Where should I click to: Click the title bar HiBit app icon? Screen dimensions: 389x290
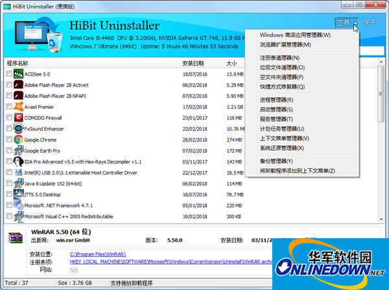pyautogui.click(x=7, y=6)
